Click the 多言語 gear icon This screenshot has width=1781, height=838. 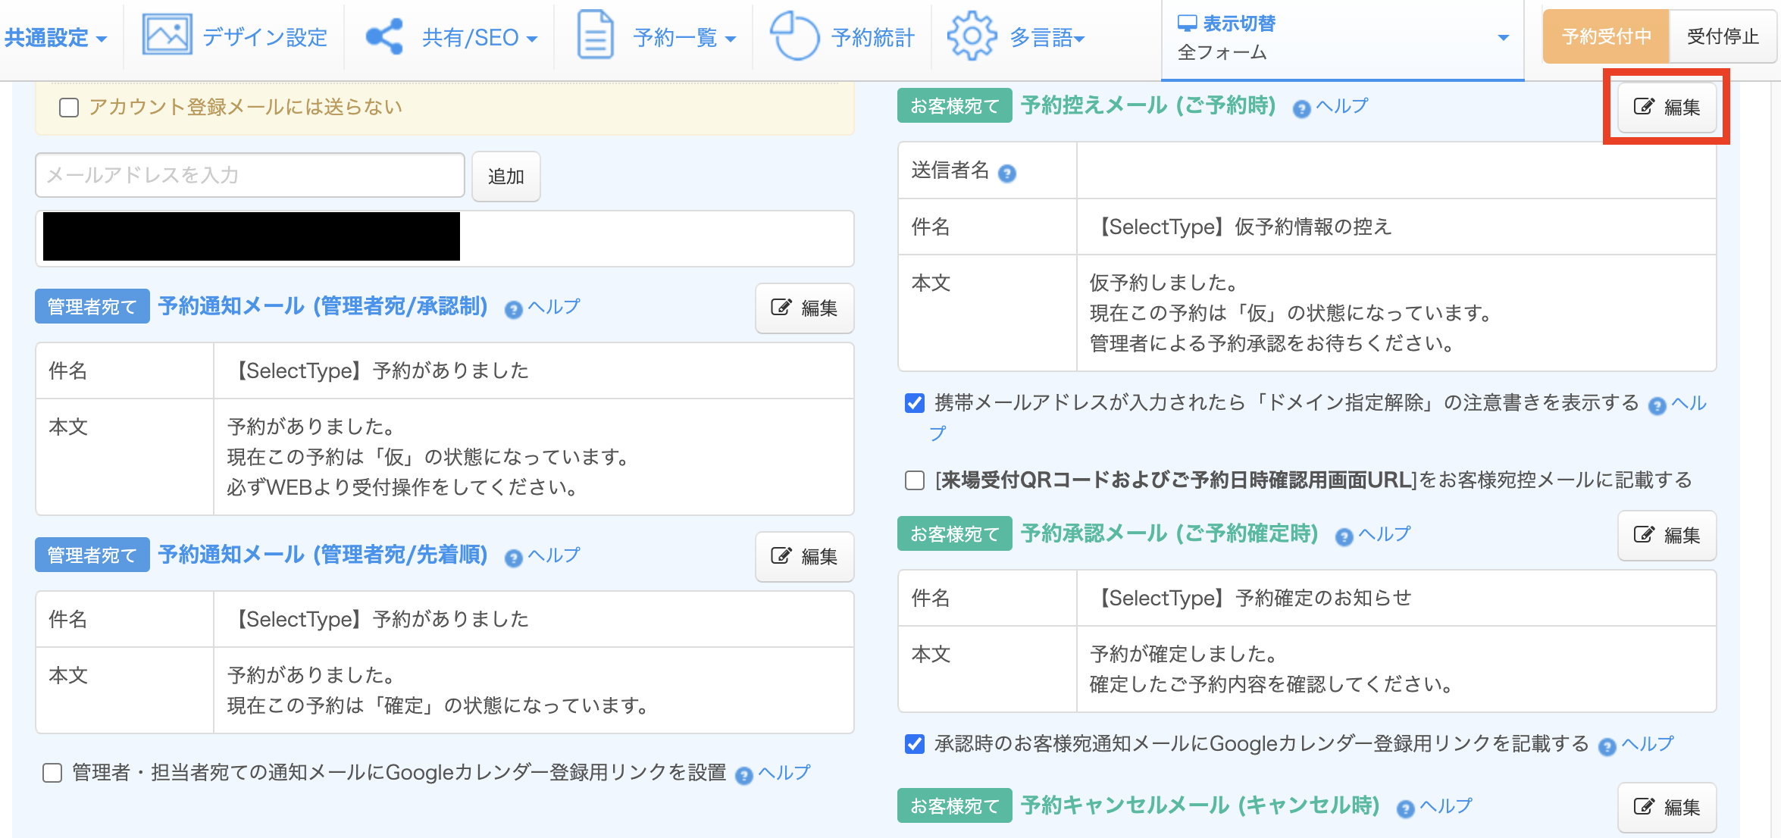click(971, 36)
